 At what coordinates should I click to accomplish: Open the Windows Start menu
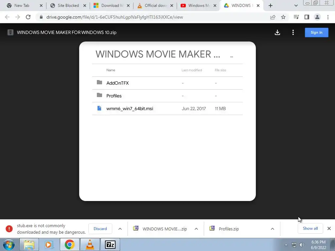9,244
